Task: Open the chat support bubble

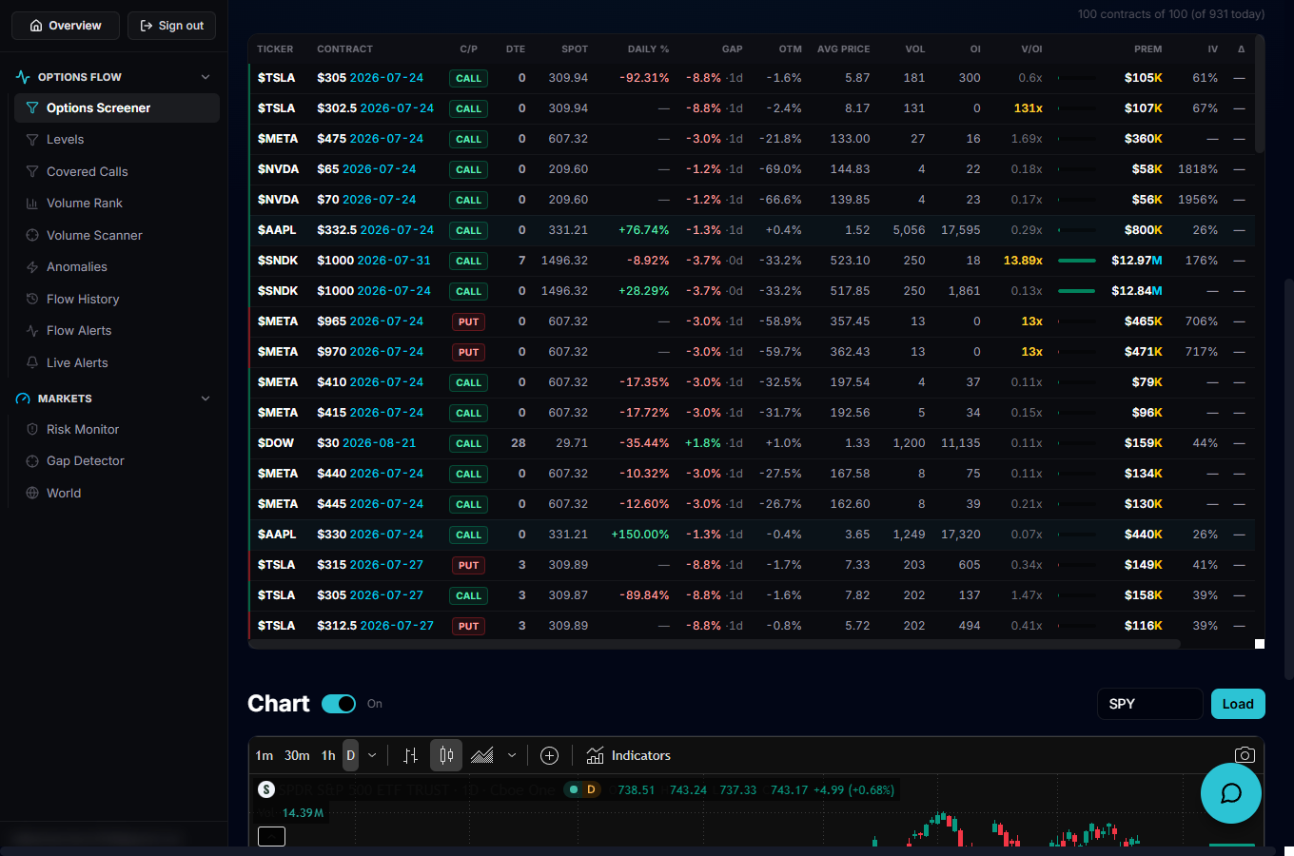Action: pos(1231,793)
